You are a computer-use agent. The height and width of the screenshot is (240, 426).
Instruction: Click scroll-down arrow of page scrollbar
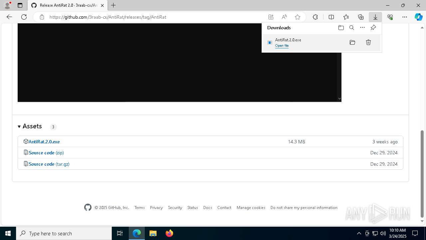(x=422, y=221)
